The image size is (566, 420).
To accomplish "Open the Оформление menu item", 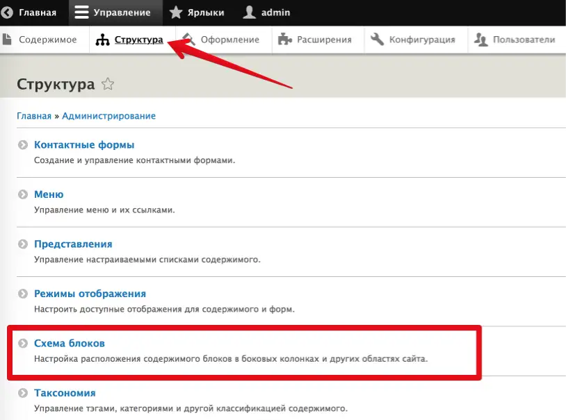I will [x=229, y=40].
